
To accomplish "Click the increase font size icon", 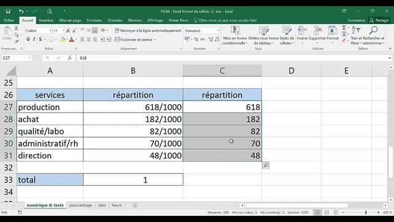I will (x=68, y=30).
